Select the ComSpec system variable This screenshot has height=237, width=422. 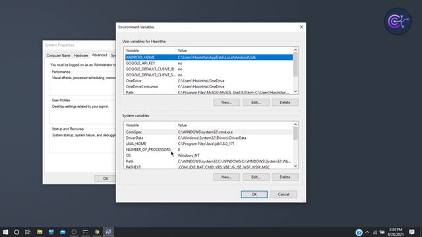click(209, 132)
